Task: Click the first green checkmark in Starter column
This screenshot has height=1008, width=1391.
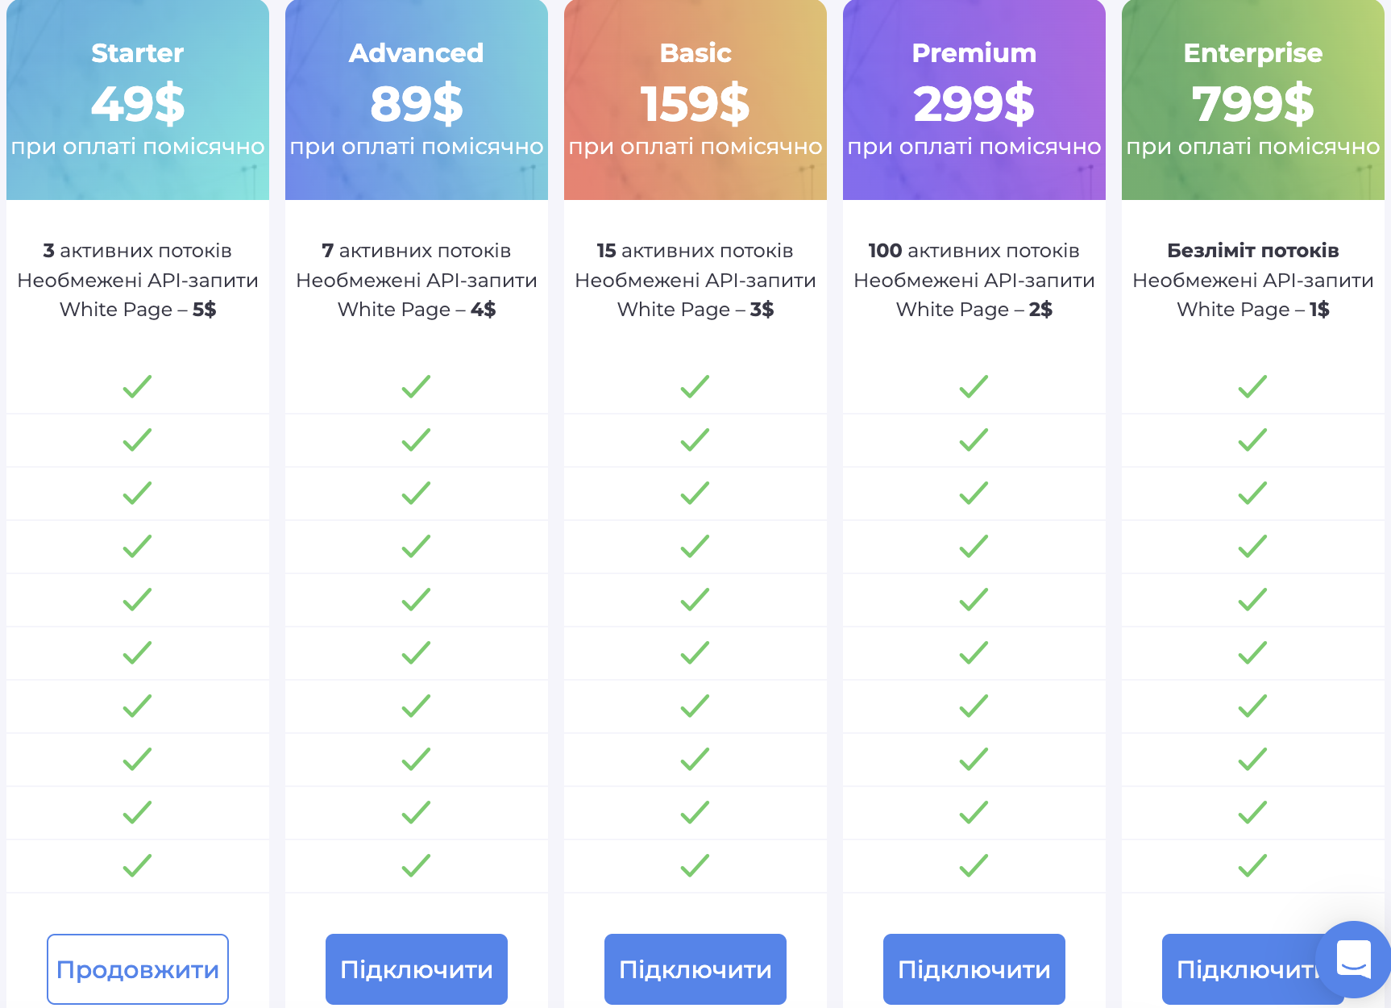Action: (137, 386)
